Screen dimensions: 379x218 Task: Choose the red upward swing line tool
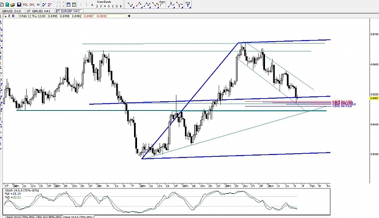point(139,5)
